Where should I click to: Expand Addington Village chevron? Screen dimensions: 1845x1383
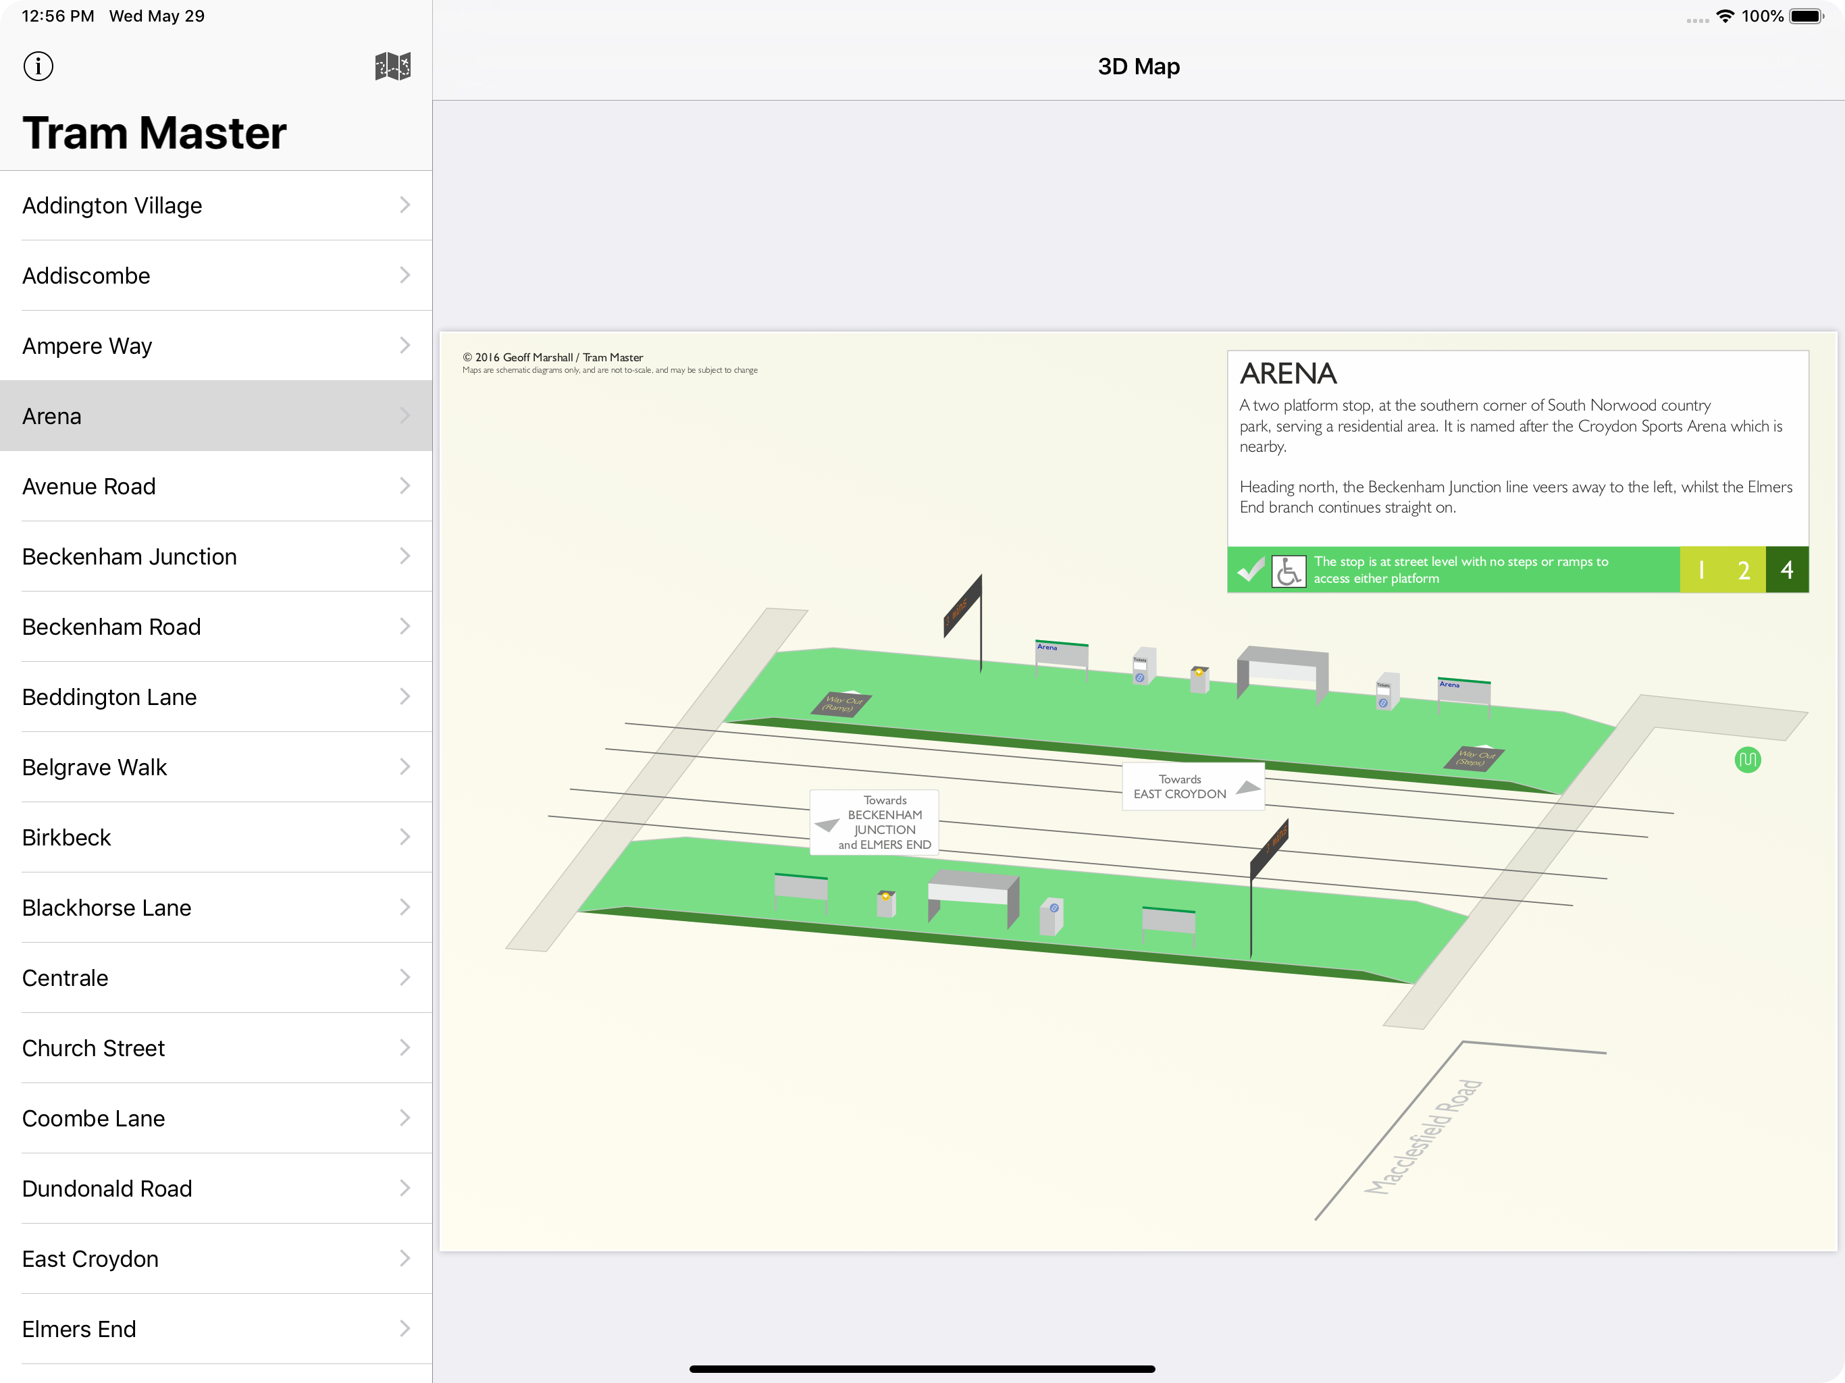pyautogui.click(x=405, y=205)
